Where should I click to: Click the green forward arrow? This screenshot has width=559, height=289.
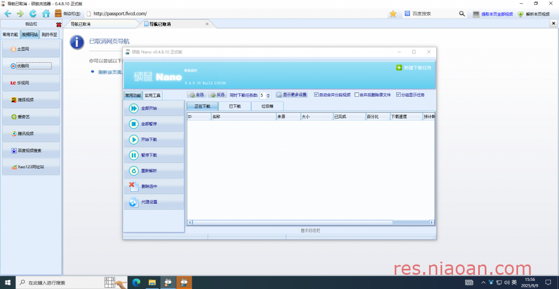pyautogui.click(x=20, y=14)
